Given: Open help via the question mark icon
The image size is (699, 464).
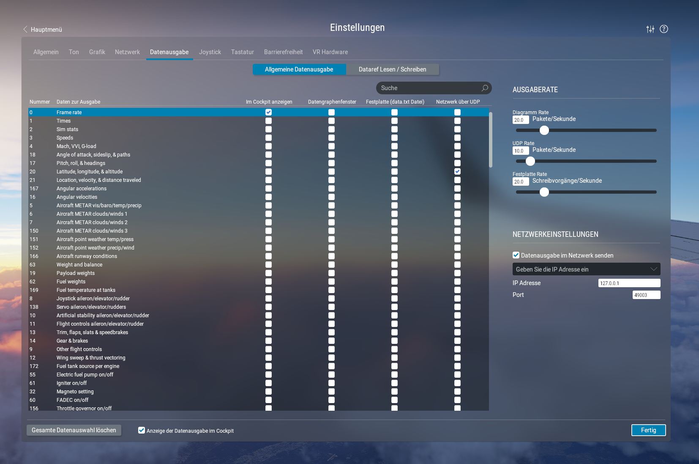Looking at the screenshot, I should click(x=664, y=29).
